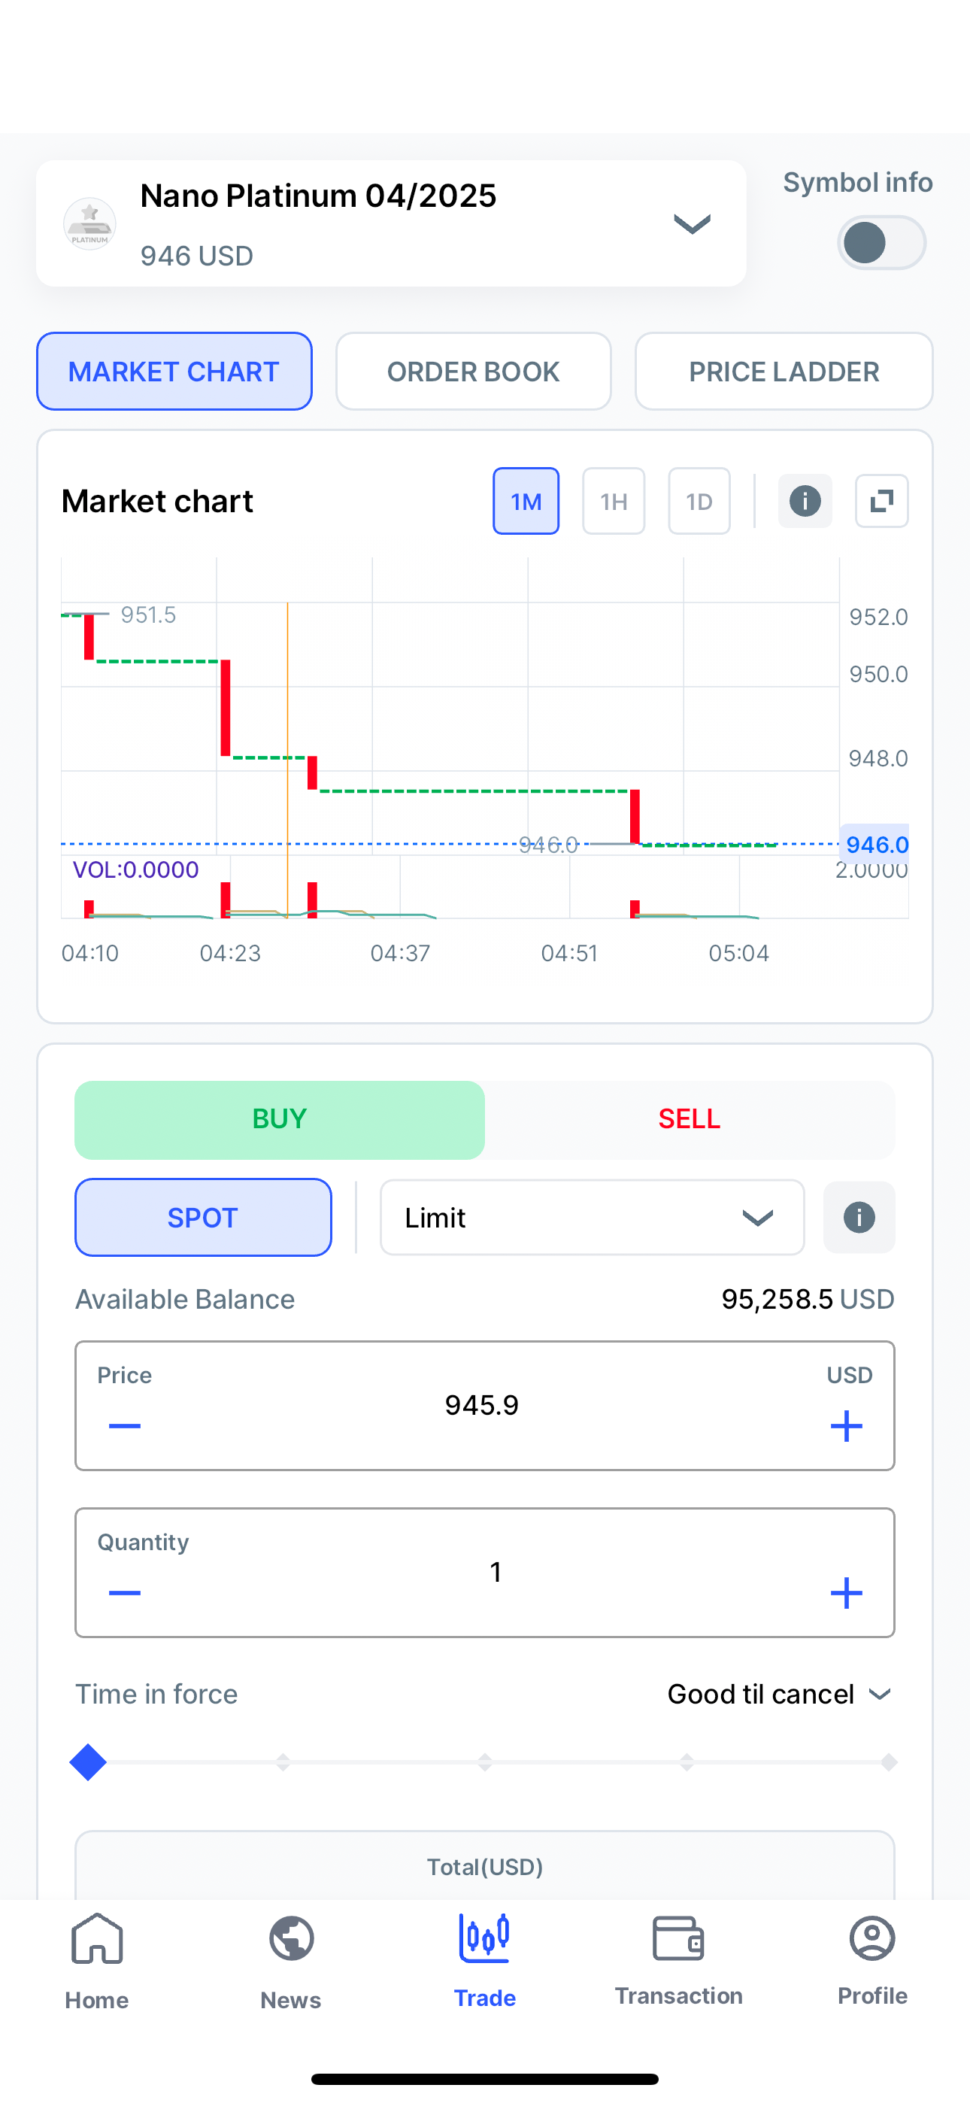The width and height of the screenshot is (970, 2103).
Task: Open the Transaction wallet icon
Action: coord(678,1938)
